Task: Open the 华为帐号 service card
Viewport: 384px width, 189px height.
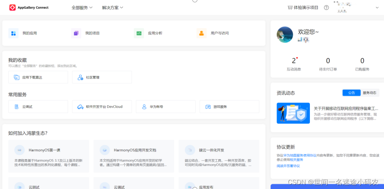Action: 166,107
